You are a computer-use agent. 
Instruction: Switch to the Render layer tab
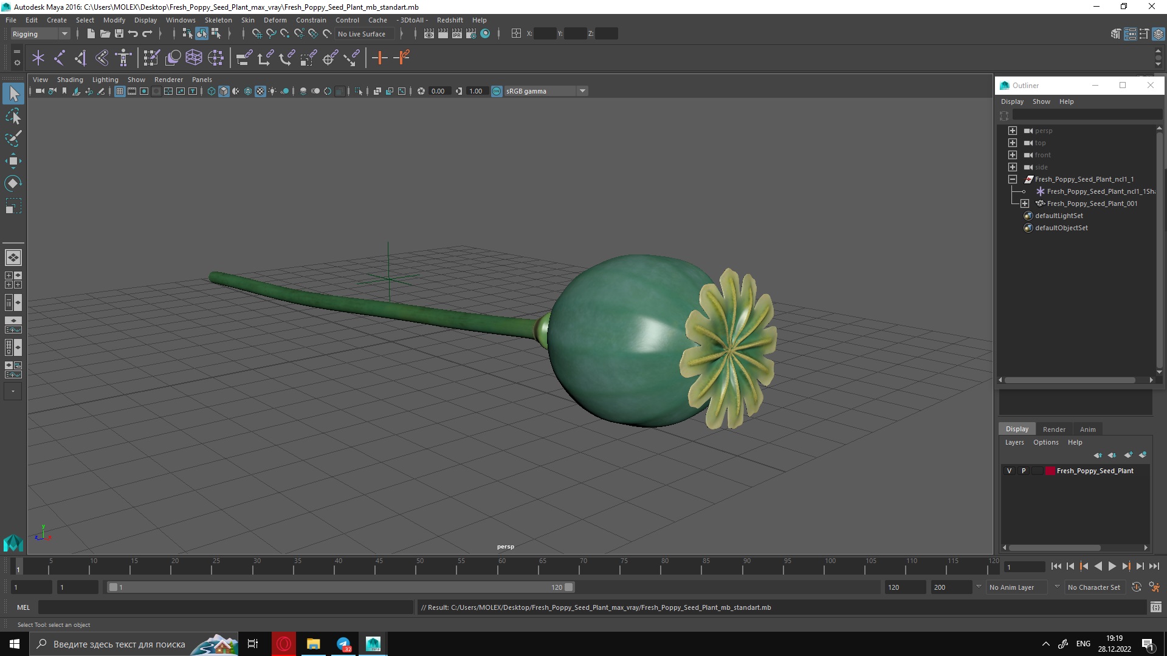pos(1054,429)
